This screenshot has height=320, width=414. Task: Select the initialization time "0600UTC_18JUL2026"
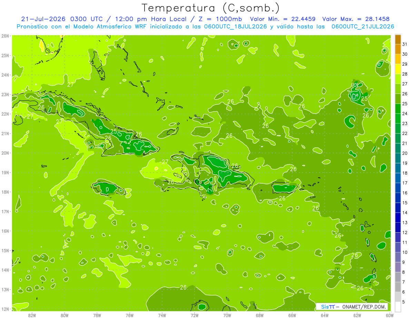[x=235, y=26]
